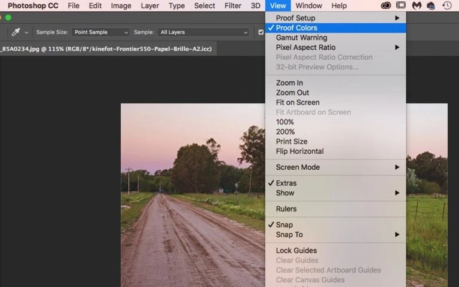
Task: Set zoom to 200%
Action: 335,132
